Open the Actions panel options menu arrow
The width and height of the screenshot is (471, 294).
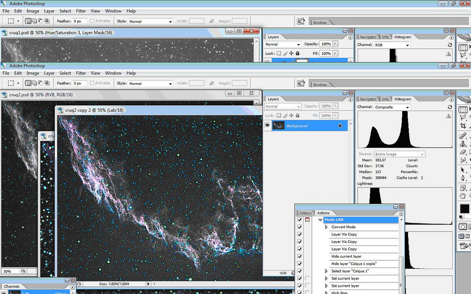(401, 214)
